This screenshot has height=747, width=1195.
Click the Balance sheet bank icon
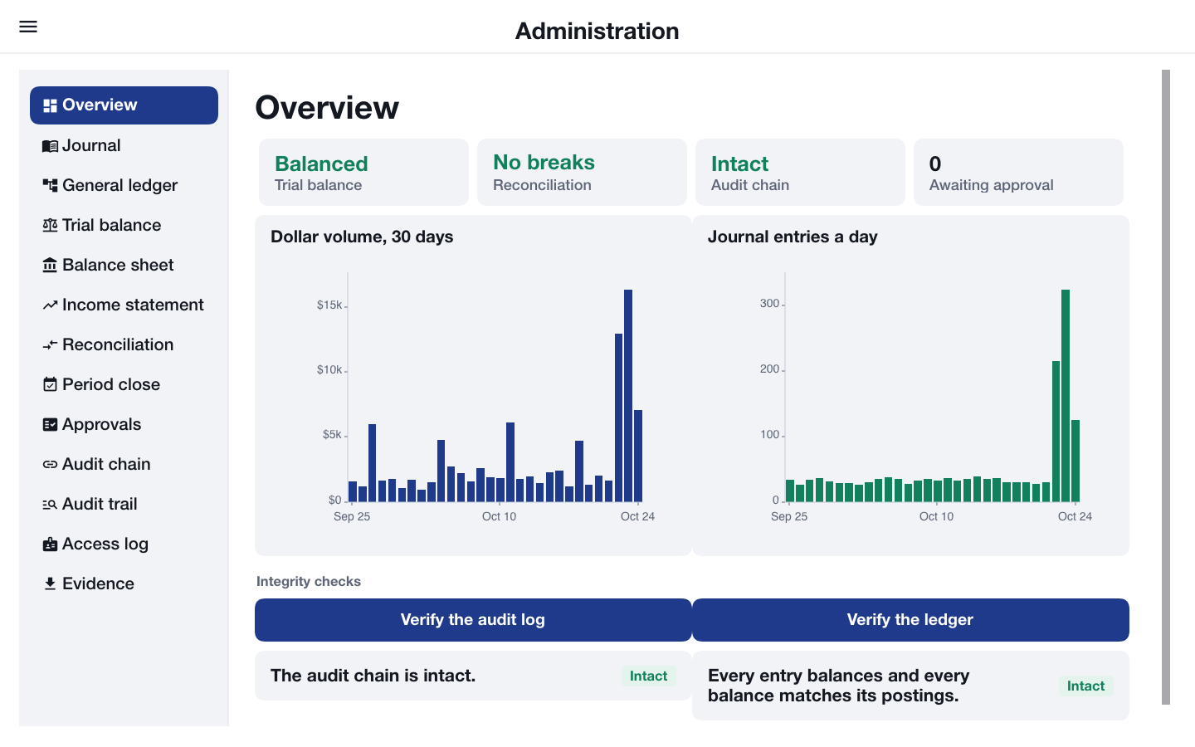50,265
